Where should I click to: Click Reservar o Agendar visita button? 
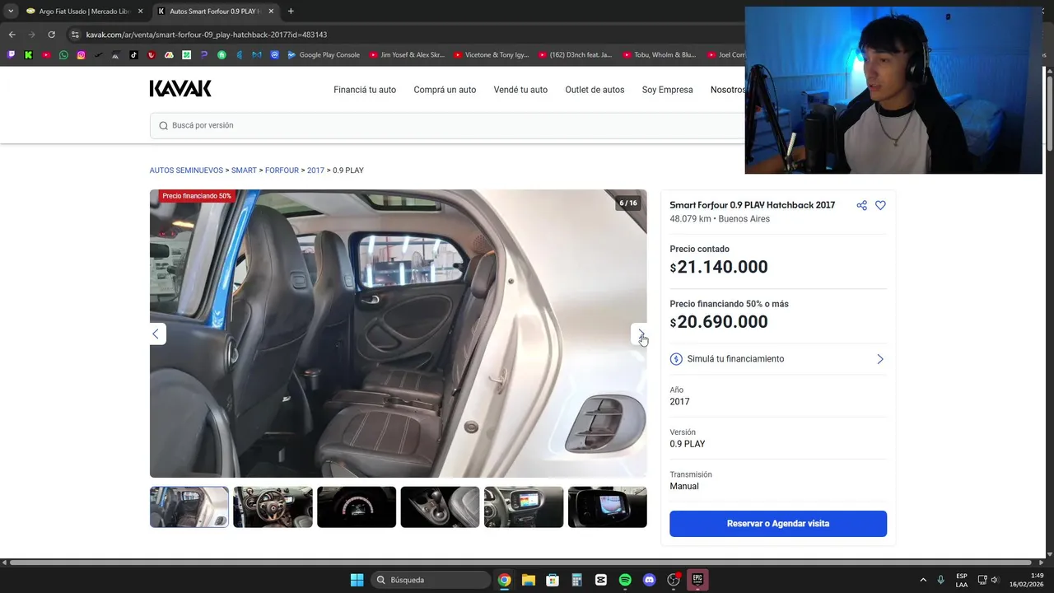coord(778,524)
